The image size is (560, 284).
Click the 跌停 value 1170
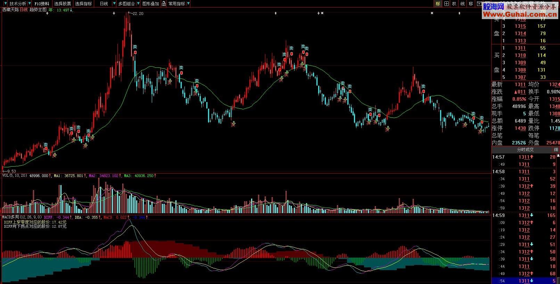click(x=554, y=128)
